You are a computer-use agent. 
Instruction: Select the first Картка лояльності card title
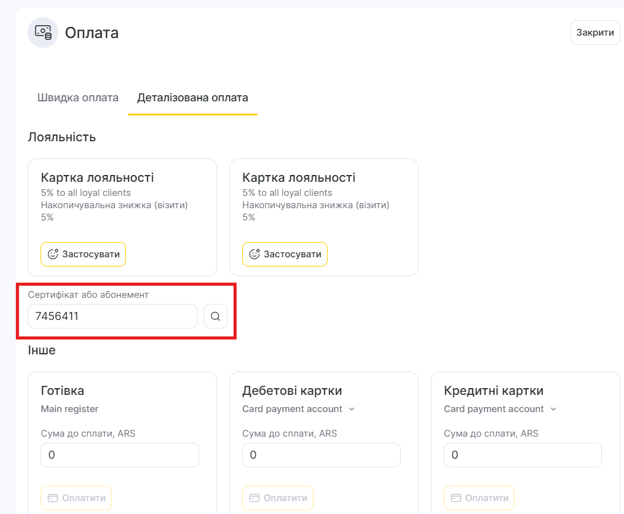click(x=97, y=177)
